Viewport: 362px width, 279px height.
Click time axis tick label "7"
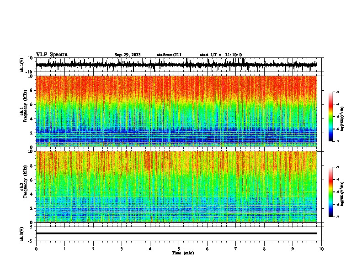[236, 249]
